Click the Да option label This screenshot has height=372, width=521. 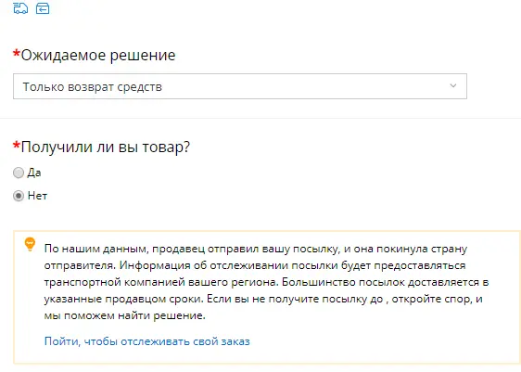click(x=34, y=173)
